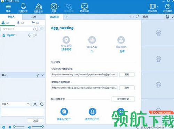Go to previous tab with left arrow
The height and width of the screenshot is (129, 174).
coord(130,17)
